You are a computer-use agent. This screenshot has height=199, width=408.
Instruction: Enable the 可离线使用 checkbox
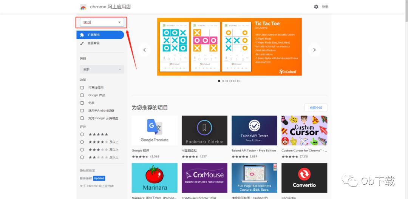pos(82,88)
